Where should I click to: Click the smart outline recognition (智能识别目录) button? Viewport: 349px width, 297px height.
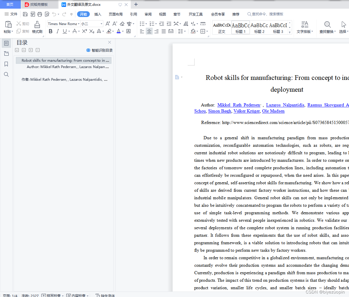click(99, 50)
